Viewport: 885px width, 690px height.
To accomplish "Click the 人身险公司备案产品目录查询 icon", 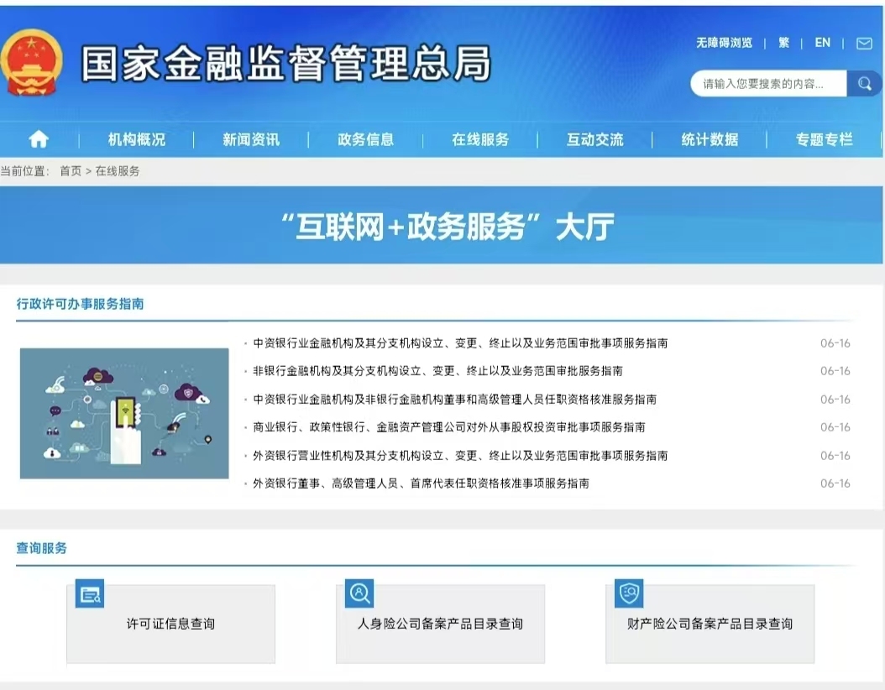I will [x=359, y=593].
